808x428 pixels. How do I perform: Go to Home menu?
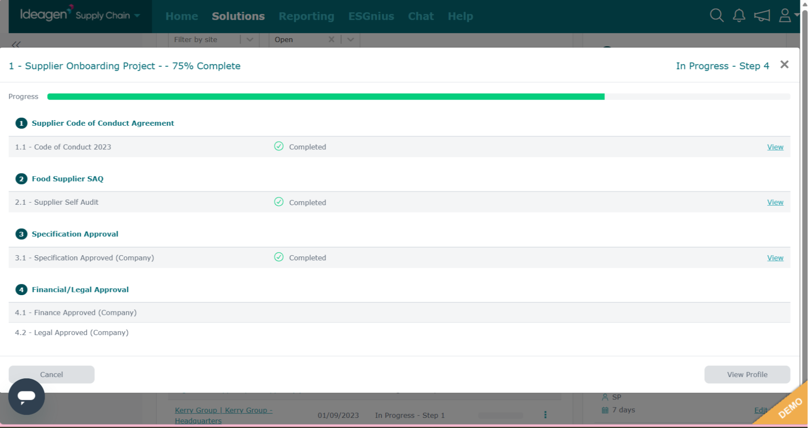click(x=182, y=16)
